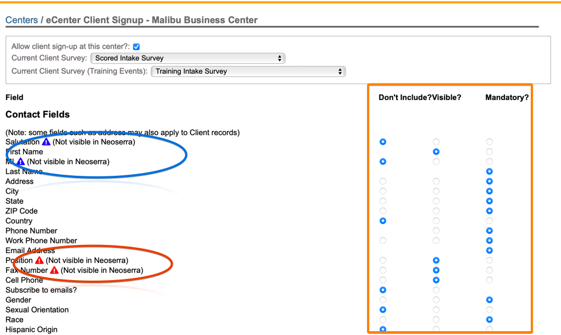Set City field to Visible
This screenshot has width=561, height=335.
click(x=436, y=191)
